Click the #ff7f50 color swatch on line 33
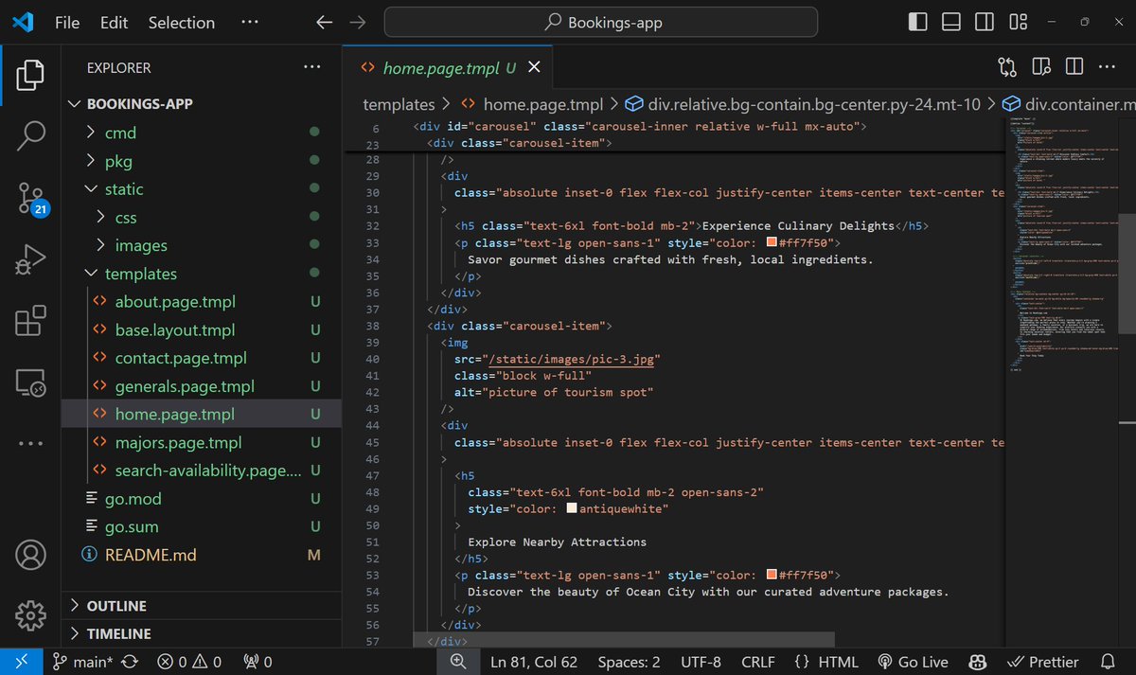The width and height of the screenshot is (1136, 675). coord(772,243)
